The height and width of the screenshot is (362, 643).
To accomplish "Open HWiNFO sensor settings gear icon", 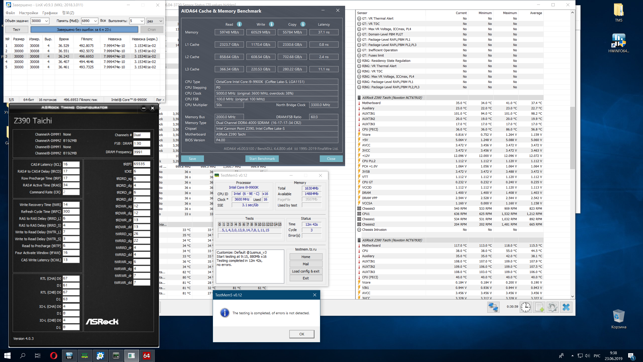I will tap(552, 307).
